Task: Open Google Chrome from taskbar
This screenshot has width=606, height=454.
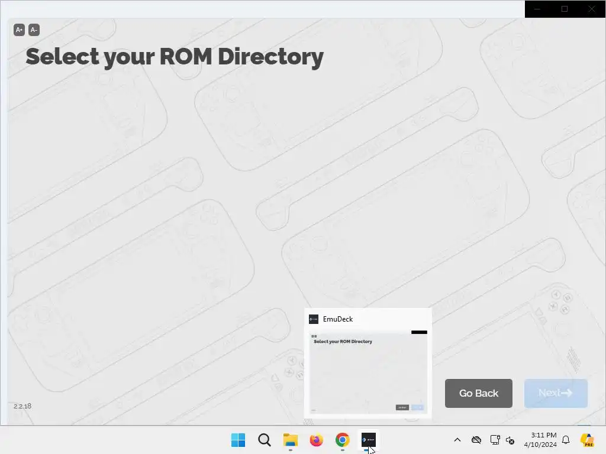Action: [x=343, y=440]
